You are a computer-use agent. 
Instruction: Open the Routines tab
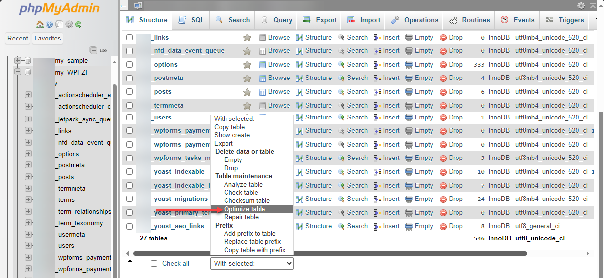469,20
